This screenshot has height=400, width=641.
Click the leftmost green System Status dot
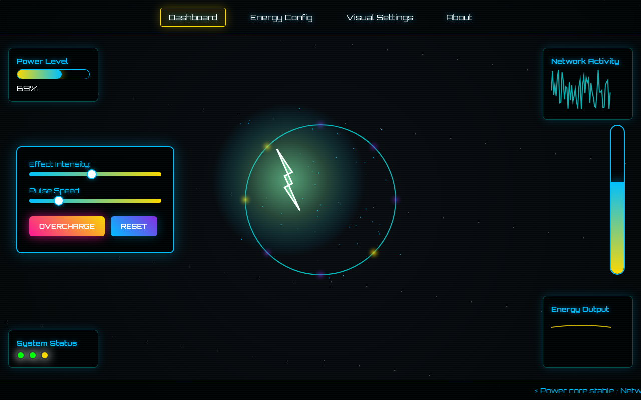coord(21,355)
